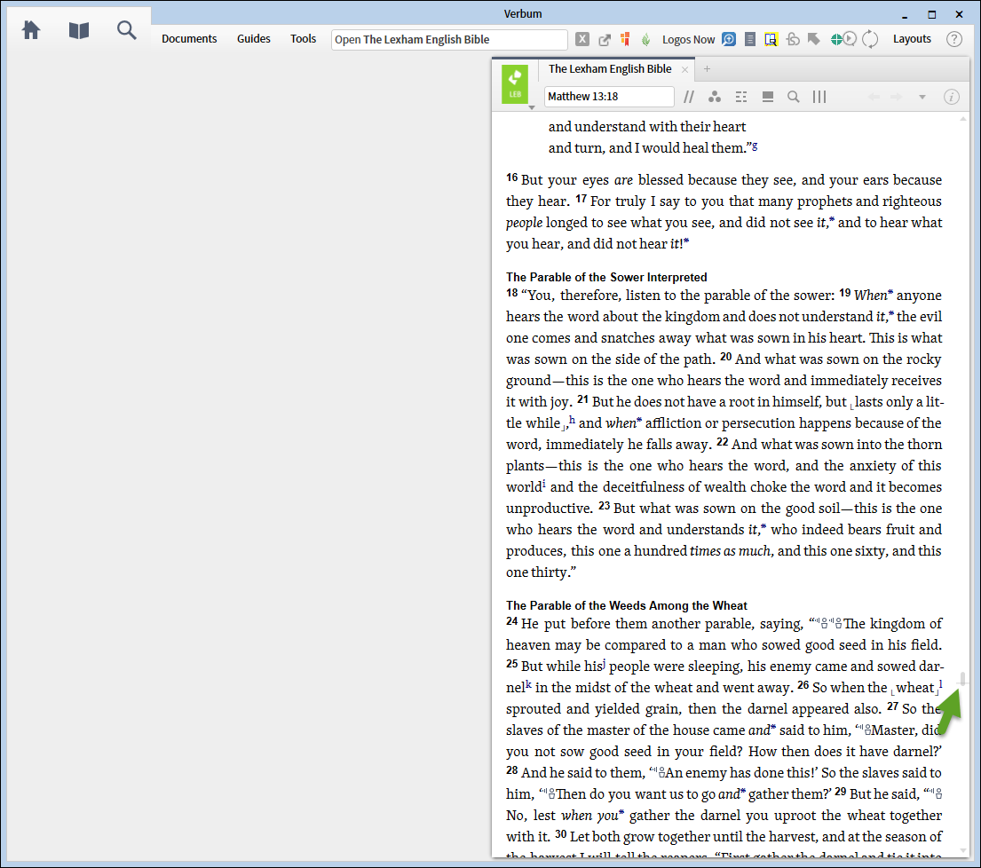The width and height of the screenshot is (981, 868).
Task: Clear the command box with X icon
Action: [581, 39]
